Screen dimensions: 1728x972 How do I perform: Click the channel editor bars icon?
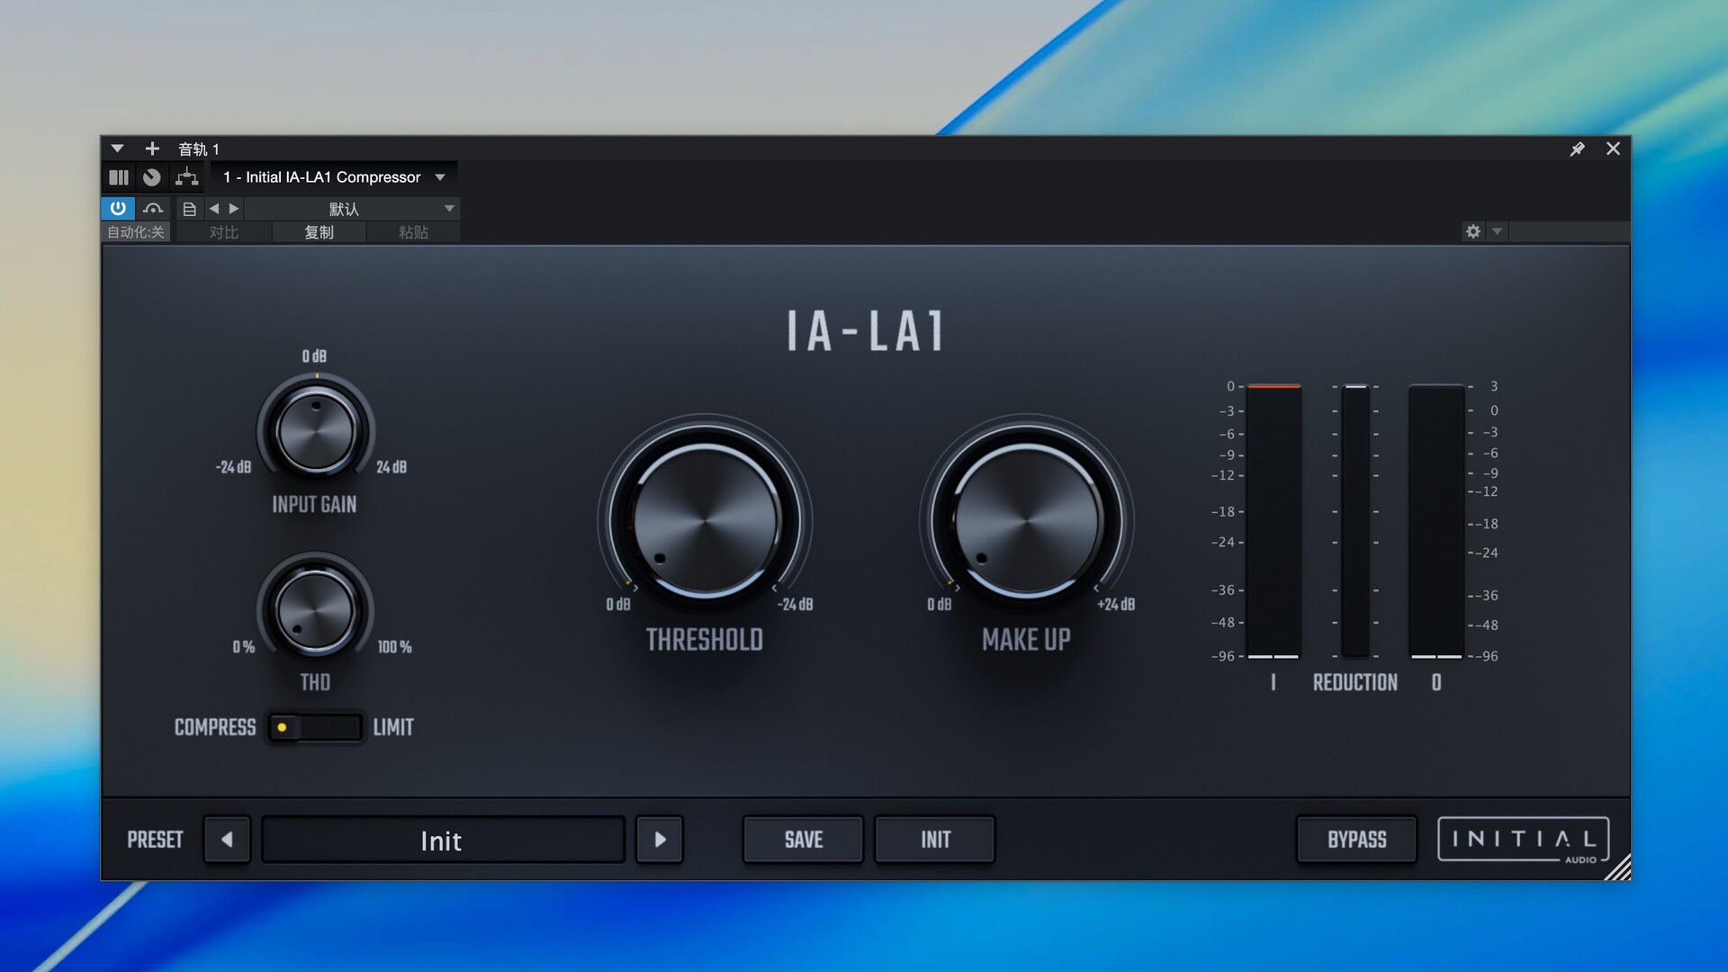click(x=119, y=177)
